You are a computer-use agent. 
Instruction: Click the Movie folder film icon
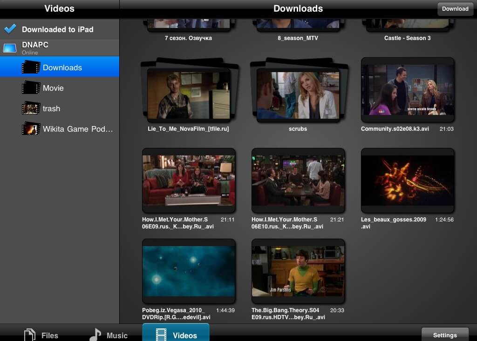coord(31,87)
